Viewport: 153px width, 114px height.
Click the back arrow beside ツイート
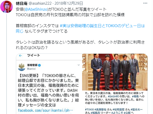[x=21, y=56]
